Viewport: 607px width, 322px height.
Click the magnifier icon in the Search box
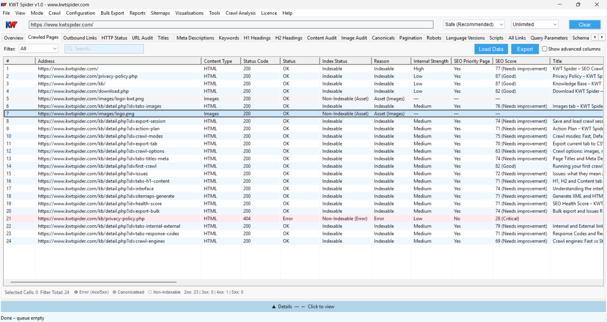tap(70, 49)
